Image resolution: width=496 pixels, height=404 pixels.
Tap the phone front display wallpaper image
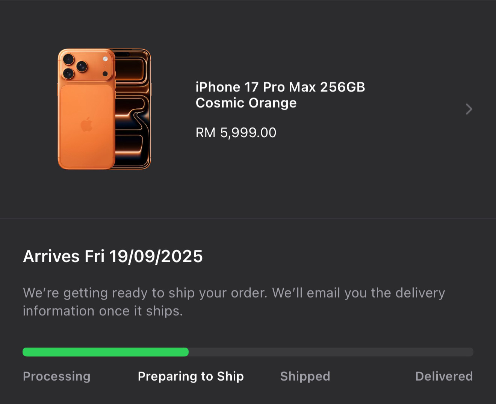pos(132,109)
